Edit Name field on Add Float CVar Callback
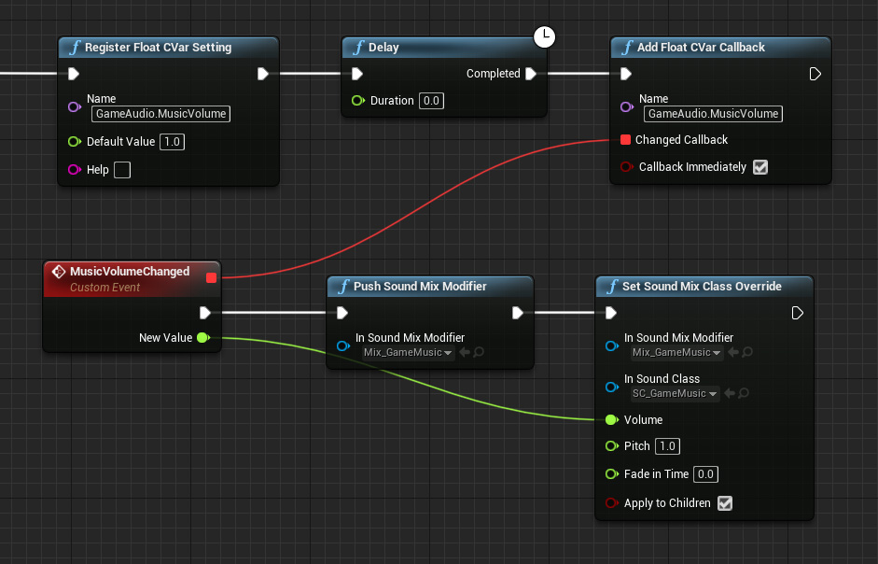878x564 pixels. (x=713, y=114)
